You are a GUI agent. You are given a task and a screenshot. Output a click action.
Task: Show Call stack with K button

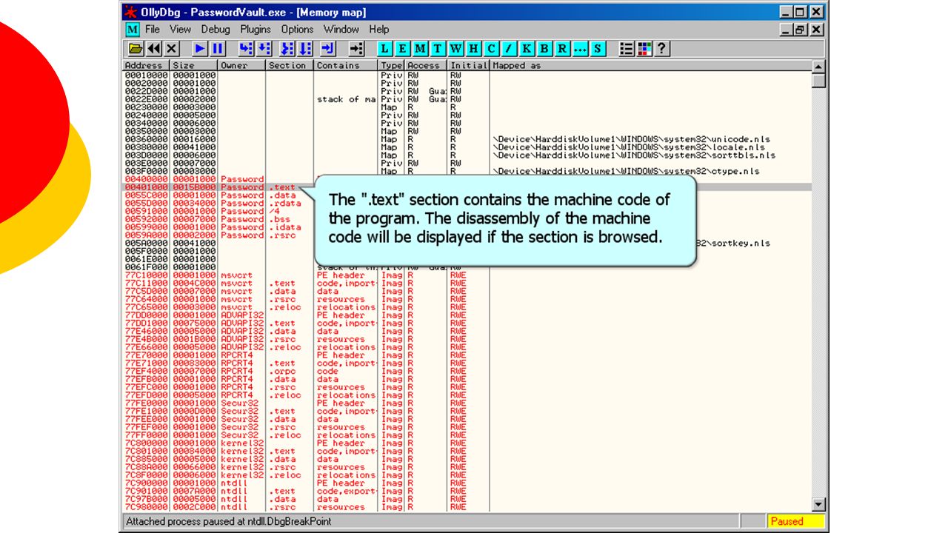click(527, 49)
